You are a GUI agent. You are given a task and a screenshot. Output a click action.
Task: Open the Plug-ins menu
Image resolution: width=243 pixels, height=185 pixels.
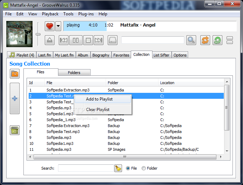coord(86,14)
